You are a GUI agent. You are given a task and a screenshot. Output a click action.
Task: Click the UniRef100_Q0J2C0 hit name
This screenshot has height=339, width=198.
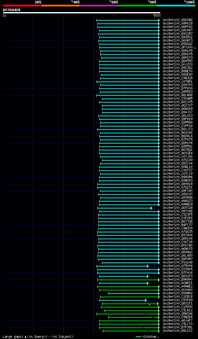click(x=178, y=65)
